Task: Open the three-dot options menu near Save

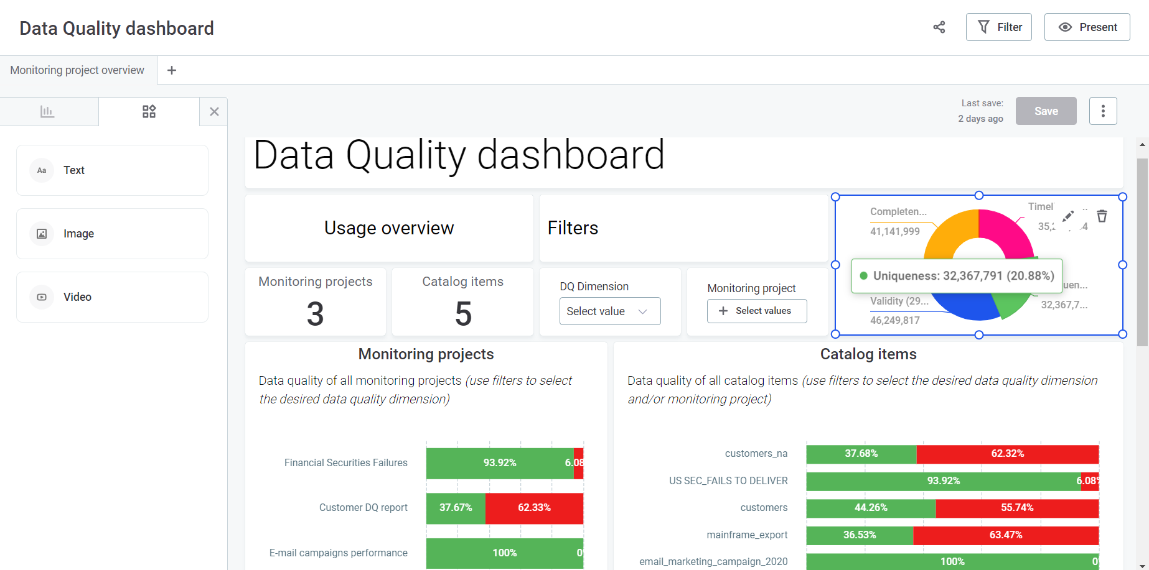Action: point(1103,111)
